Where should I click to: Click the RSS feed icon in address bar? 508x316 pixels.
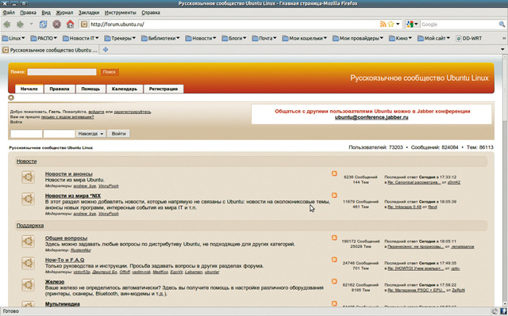point(383,25)
